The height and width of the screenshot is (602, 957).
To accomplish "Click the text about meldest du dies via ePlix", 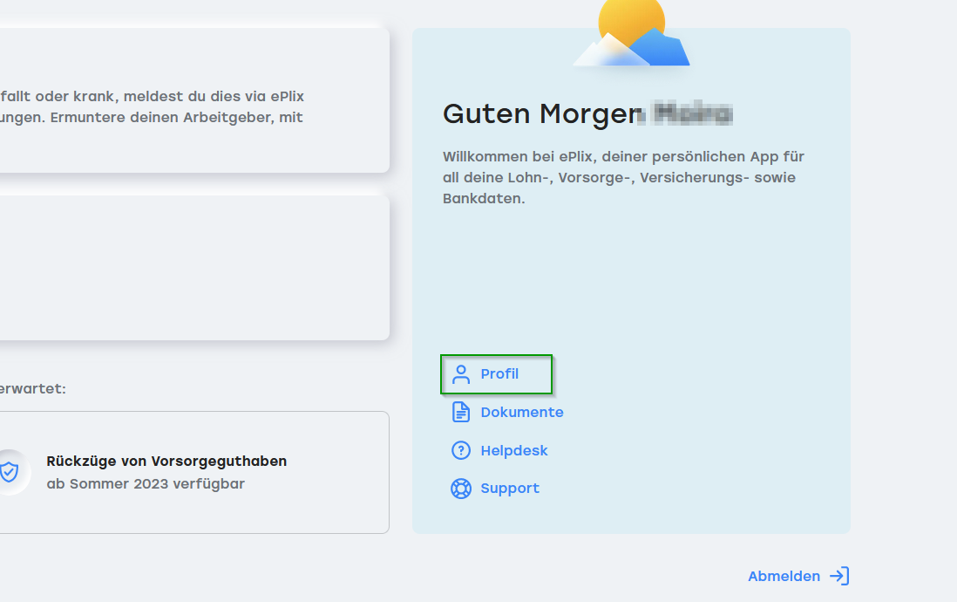I will pos(152,107).
